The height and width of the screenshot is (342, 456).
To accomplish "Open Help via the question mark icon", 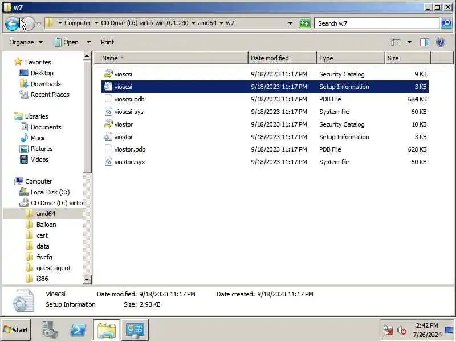I will [x=441, y=42].
